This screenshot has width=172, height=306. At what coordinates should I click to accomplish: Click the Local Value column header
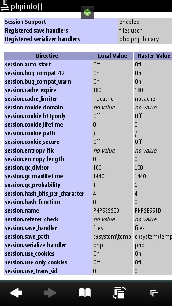(113, 56)
